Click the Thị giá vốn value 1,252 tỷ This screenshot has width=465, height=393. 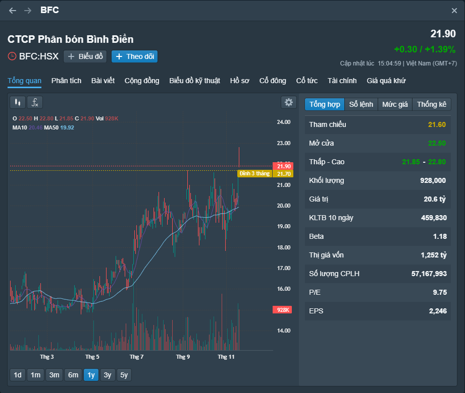pos(434,255)
